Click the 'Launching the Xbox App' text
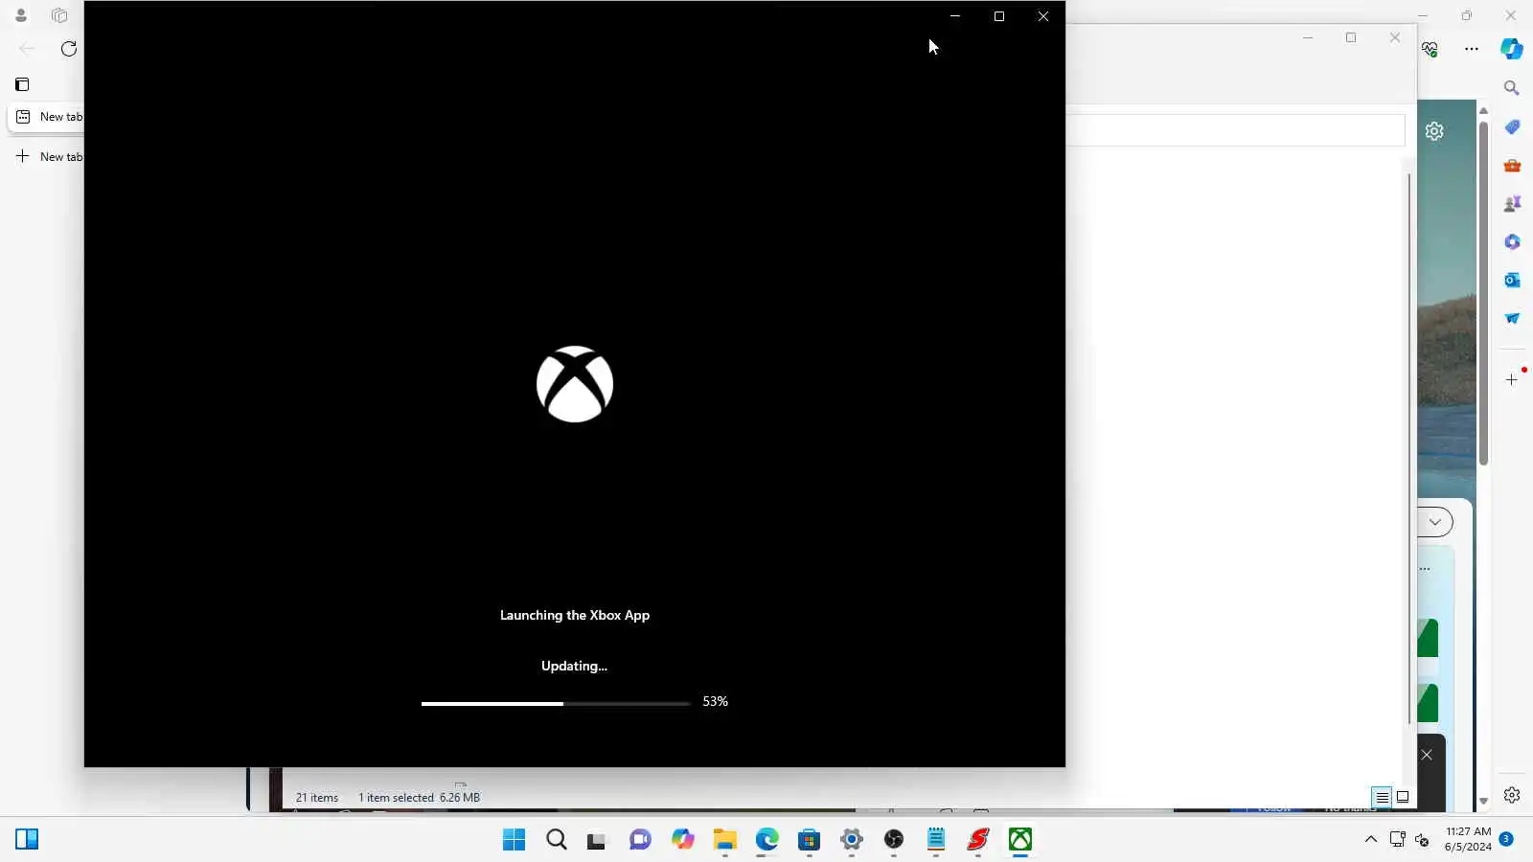The height and width of the screenshot is (862, 1533). (575, 615)
